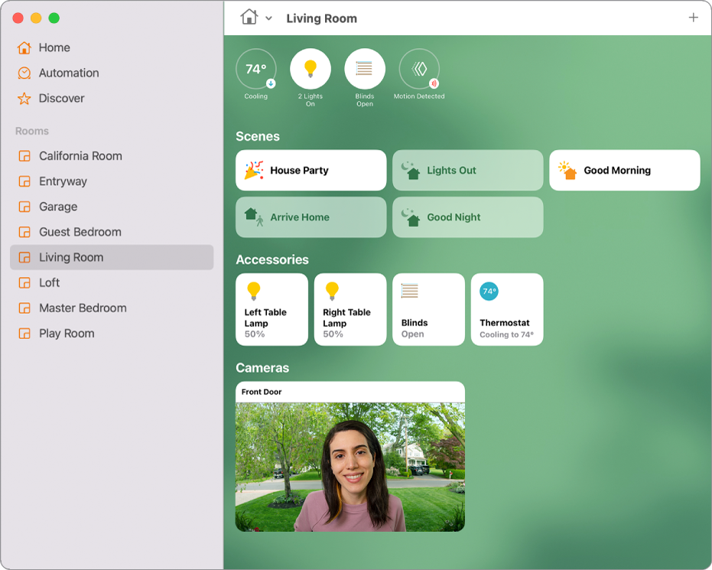This screenshot has width=712, height=570.
Task: Click the Discover star icon
Action: (24, 99)
